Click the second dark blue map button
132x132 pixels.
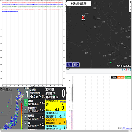tap(76, 65)
